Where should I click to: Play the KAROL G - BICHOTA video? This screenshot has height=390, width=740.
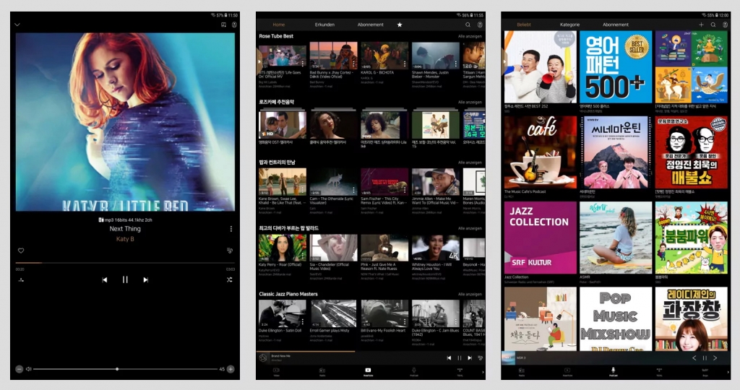pyautogui.click(x=384, y=56)
